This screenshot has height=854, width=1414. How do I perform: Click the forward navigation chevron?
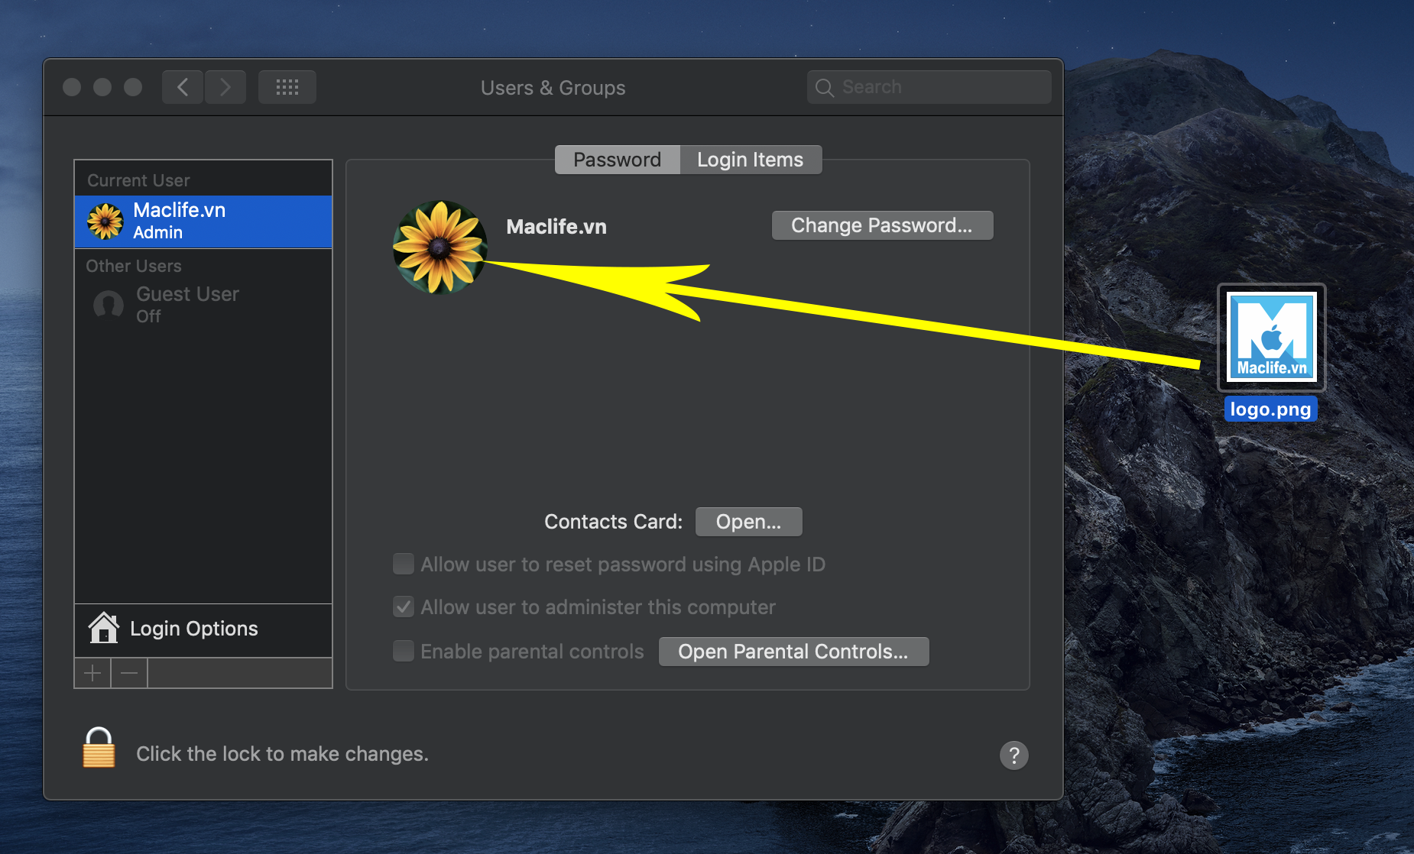pos(225,86)
